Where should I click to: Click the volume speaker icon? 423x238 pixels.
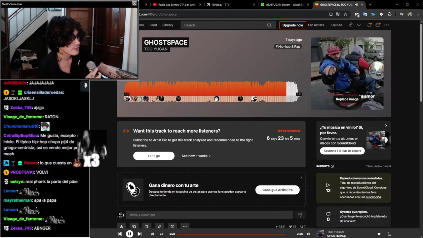[x=308, y=234]
